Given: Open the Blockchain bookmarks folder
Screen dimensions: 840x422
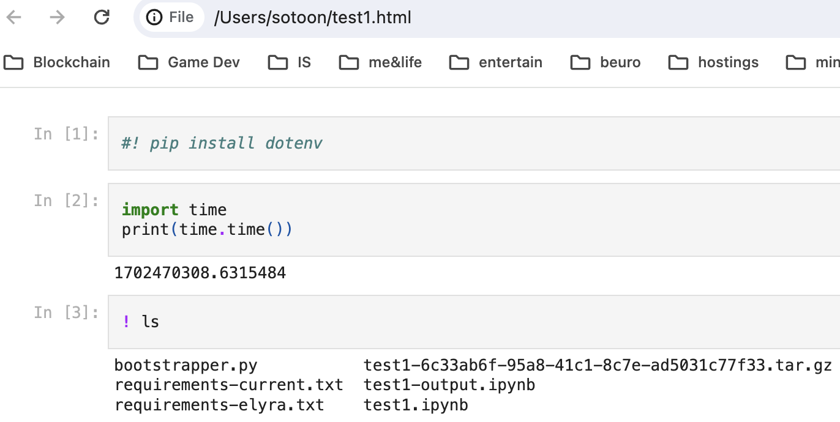Looking at the screenshot, I should click(x=57, y=62).
